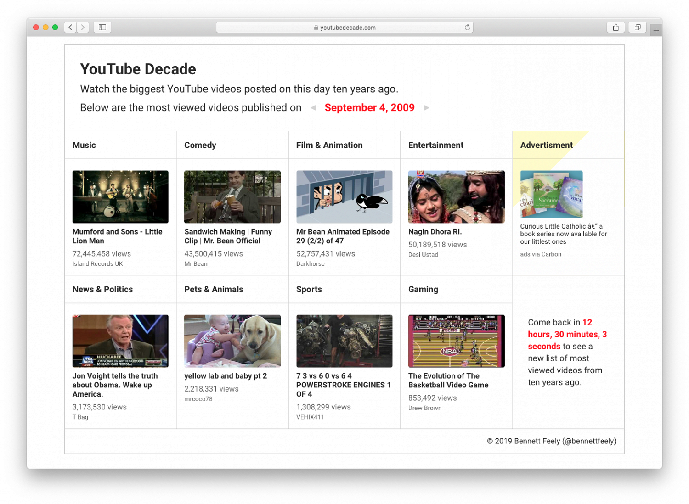Click the 'T Bag' channel name
The image size is (689, 504).
click(x=80, y=417)
